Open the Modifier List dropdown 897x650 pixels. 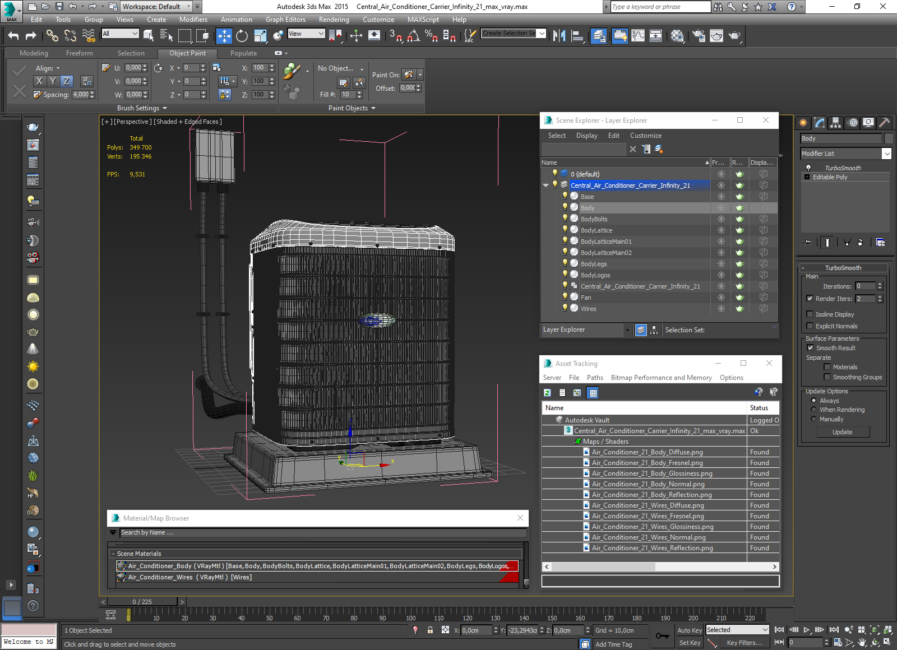(x=886, y=154)
